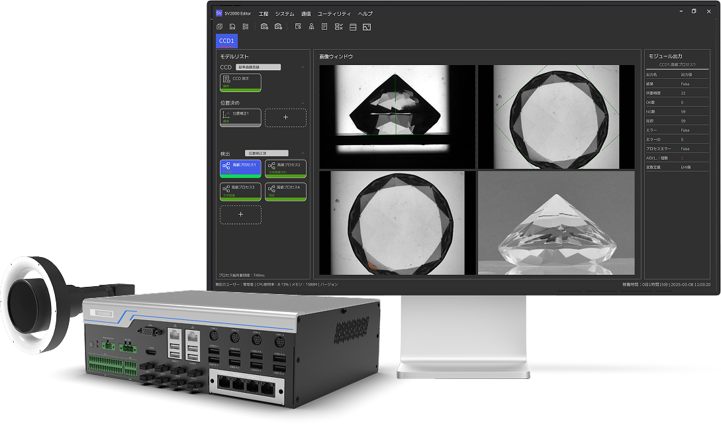This screenshot has height=424, width=721.
Task: Add a new module under 位置決め
Action: [285, 117]
